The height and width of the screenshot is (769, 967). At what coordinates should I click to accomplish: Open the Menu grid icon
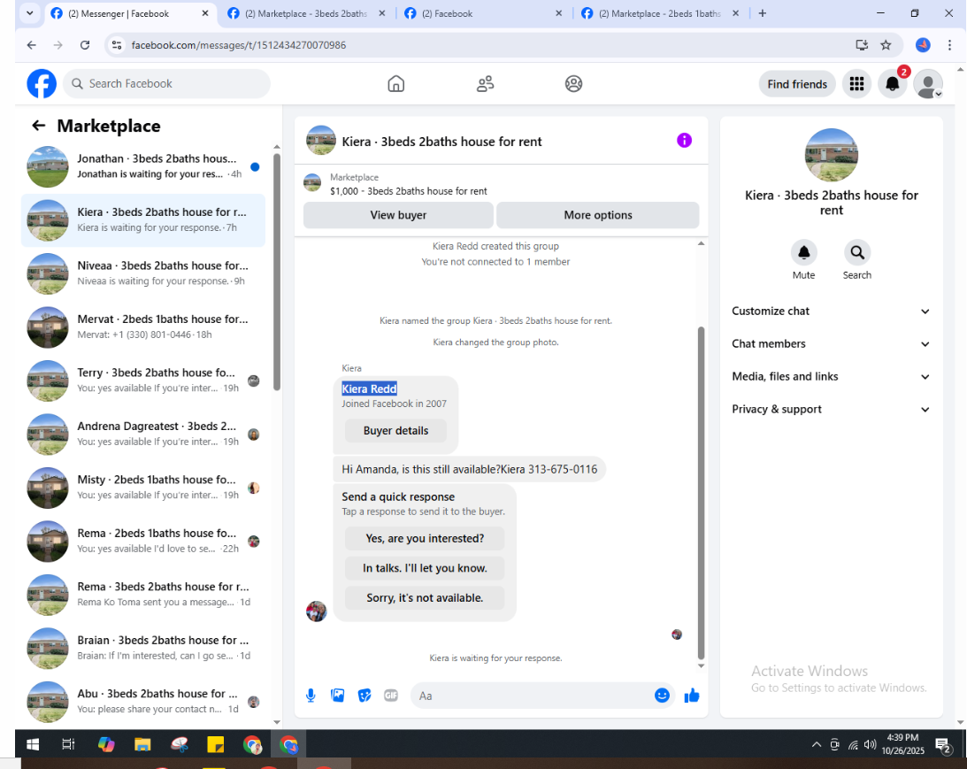coord(856,84)
